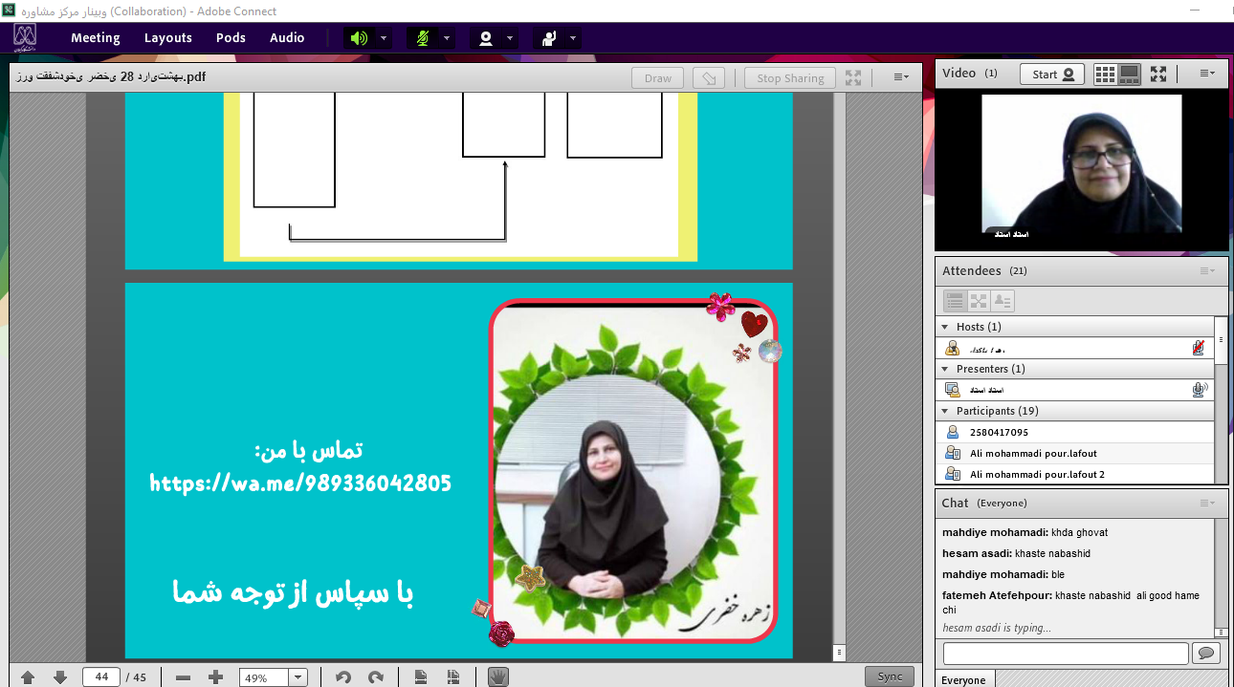This screenshot has width=1234, height=687.
Task: Click the chat message input field
Action: pos(1065,653)
